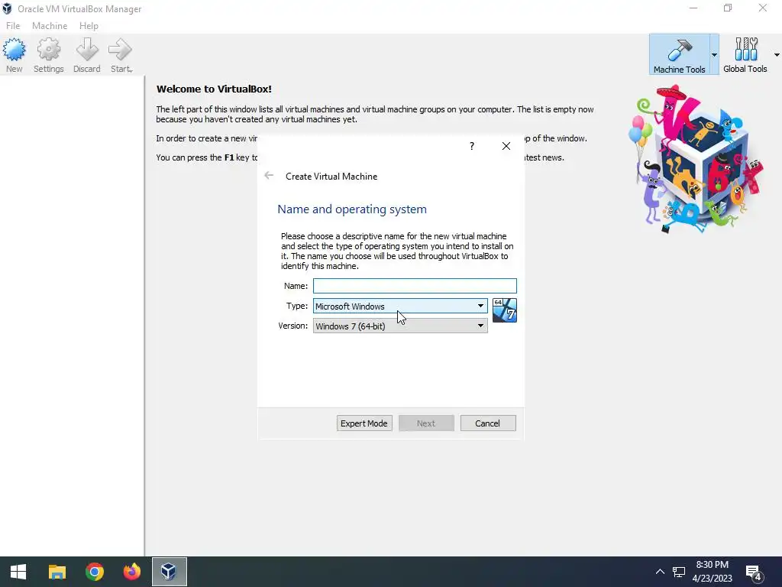Viewport: 782px width, 587px height.
Task: Minimize the VirtualBox Manager window
Action: click(693, 8)
